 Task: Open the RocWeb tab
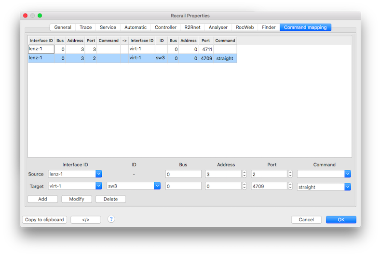(x=245, y=27)
